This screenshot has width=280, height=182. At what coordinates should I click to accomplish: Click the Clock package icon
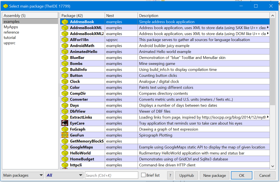65,82
